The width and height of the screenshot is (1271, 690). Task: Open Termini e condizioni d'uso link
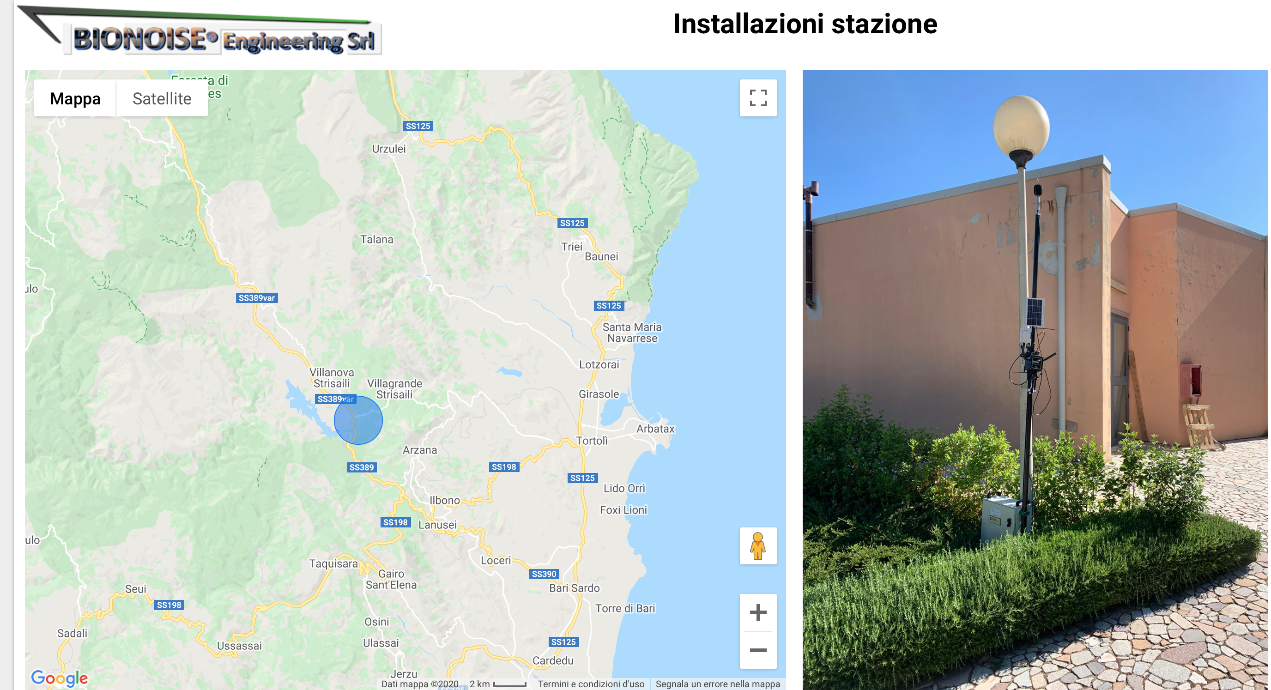[x=591, y=684]
